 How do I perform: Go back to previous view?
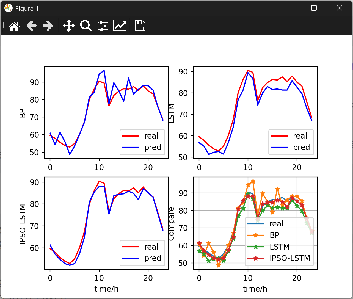31,26
